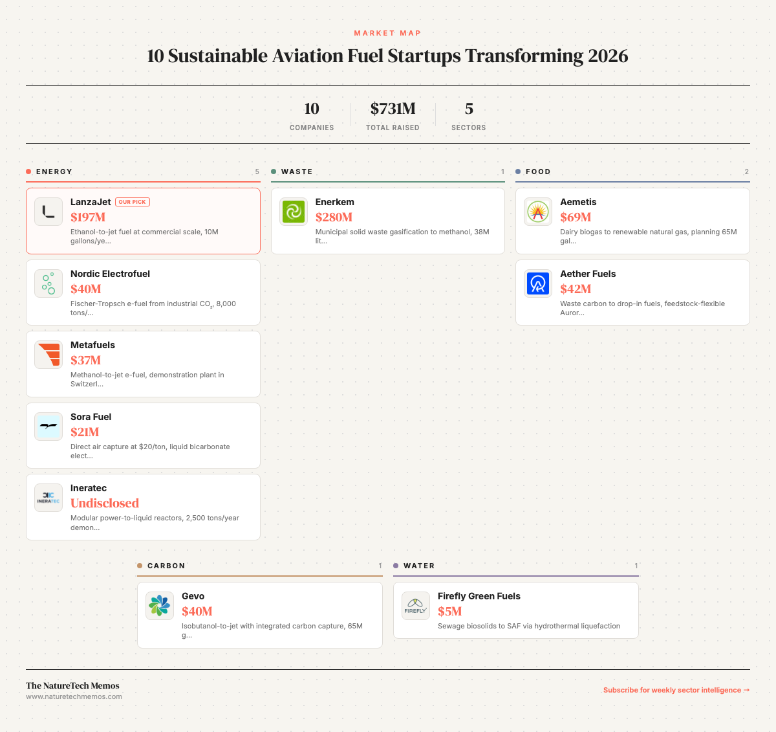Image resolution: width=776 pixels, height=732 pixels.
Task: Click the Gevo pinwheel logo
Action: [x=160, y=606]
